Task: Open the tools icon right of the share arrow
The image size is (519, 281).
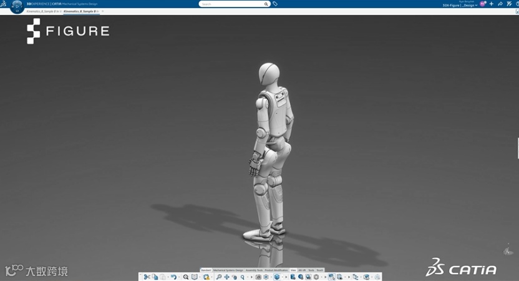Action: pos(509,4)
